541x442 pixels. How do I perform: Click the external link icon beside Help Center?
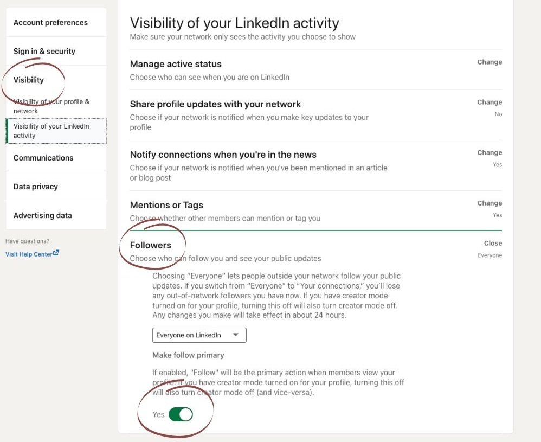[x=56, y=253]
